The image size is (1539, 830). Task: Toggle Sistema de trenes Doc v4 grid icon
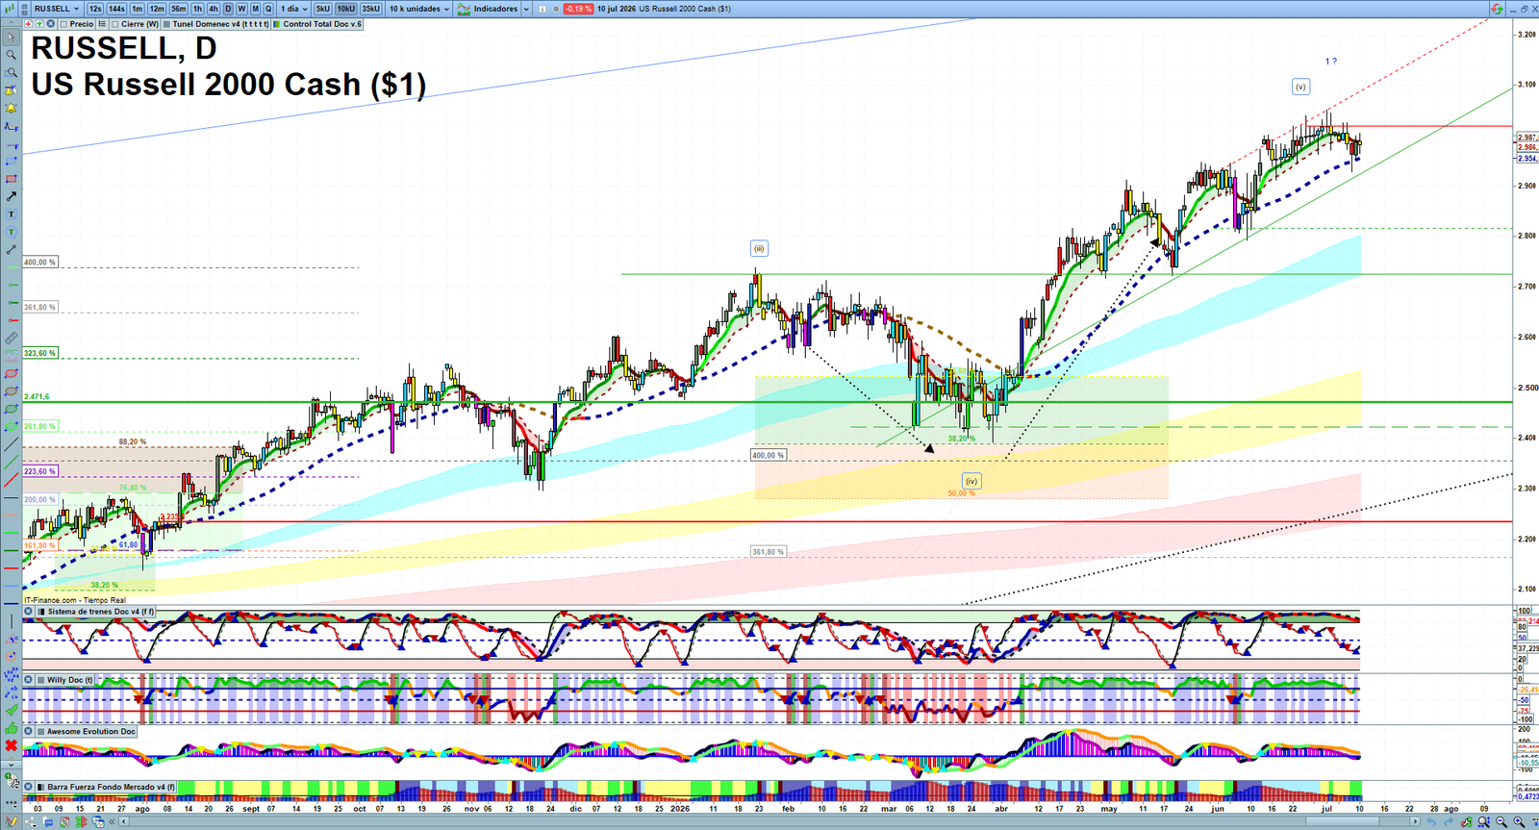(41, 612)
